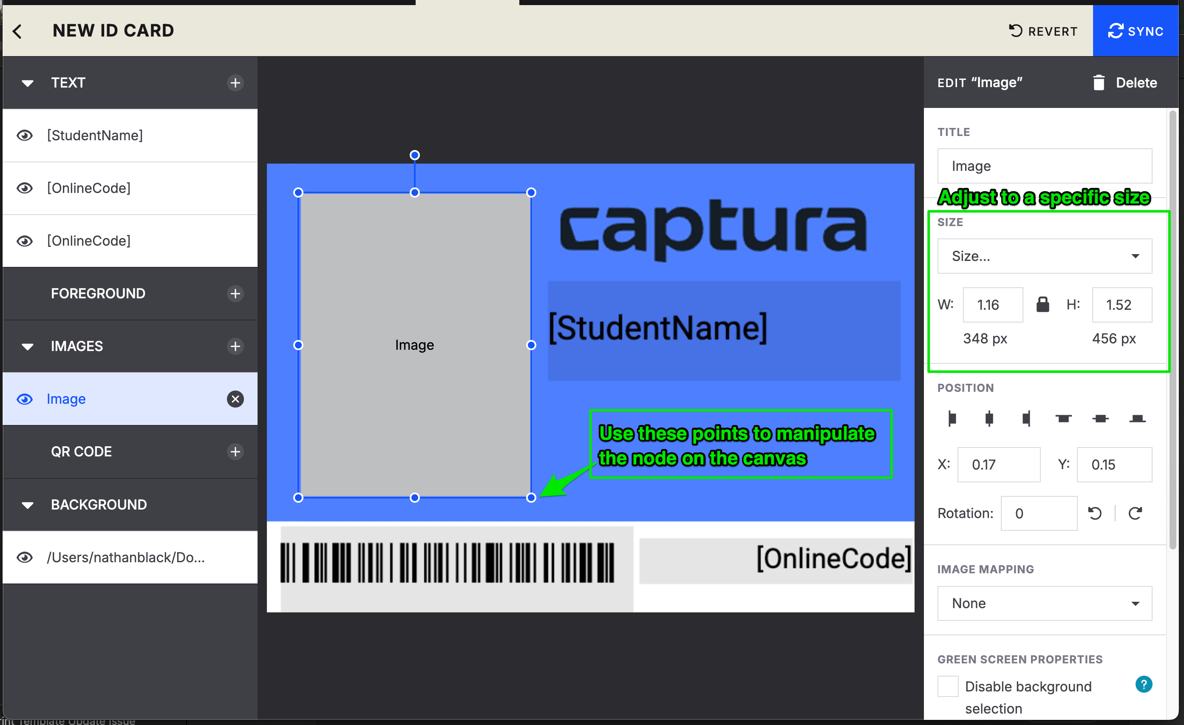Select the captura logo on canvas

coord(714,231)
